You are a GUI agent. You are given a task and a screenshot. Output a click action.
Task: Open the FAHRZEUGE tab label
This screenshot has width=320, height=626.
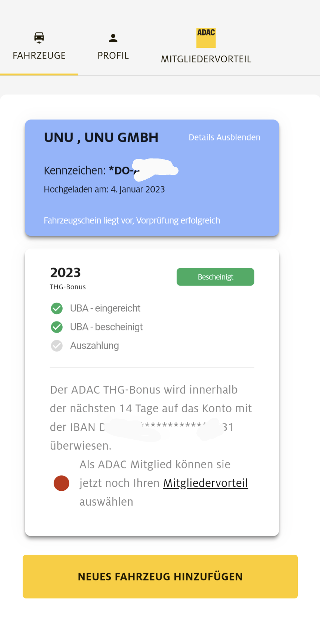pyautogui.click(x=39, y=56)
